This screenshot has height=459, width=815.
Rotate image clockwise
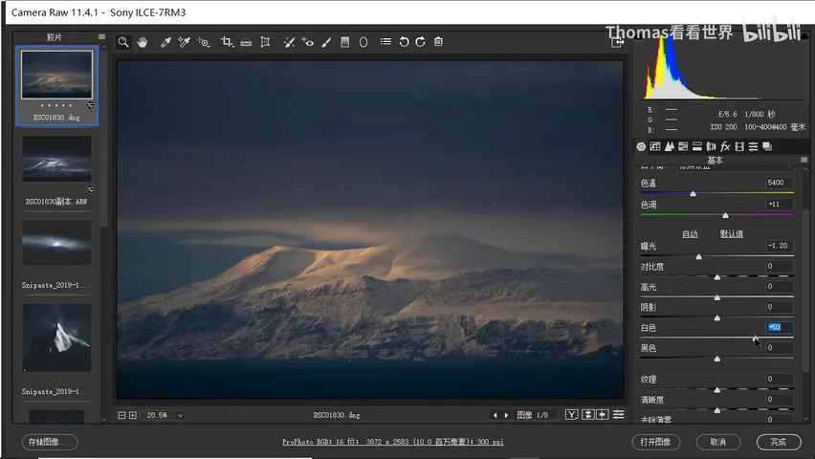pyautogui.click(x=421, y=41)
